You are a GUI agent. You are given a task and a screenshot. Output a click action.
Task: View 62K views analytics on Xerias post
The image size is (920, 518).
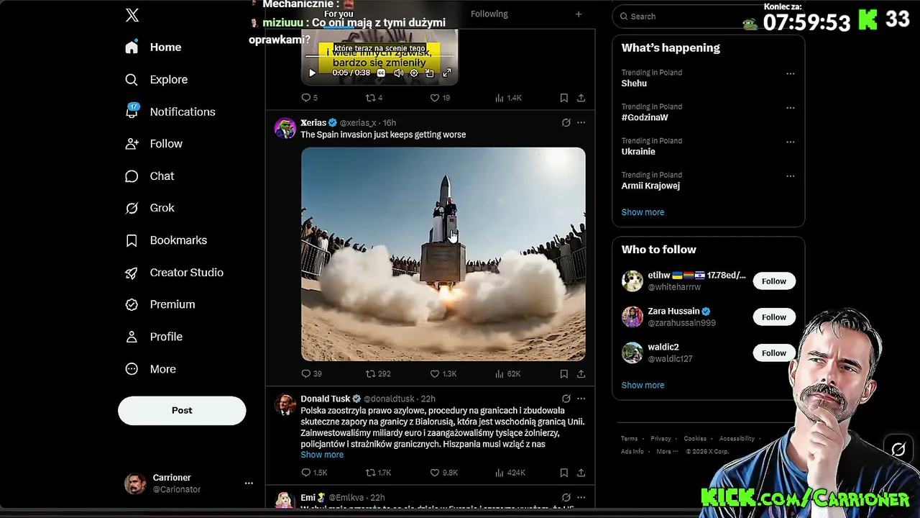(508, 374)
